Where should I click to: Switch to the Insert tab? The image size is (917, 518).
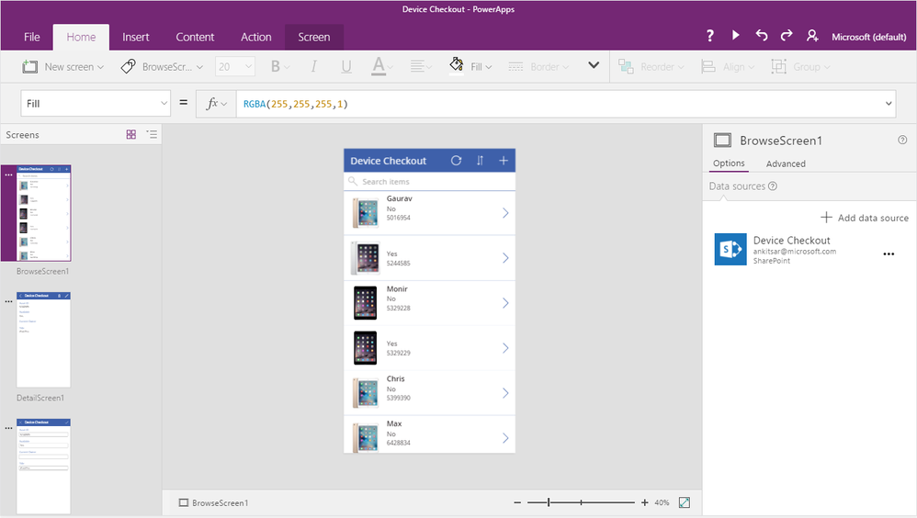(136, 37)
